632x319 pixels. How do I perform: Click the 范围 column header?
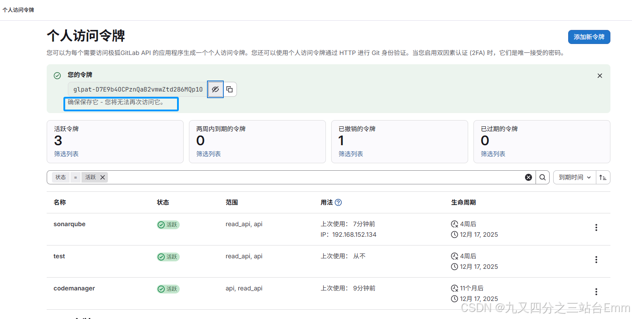[x=232, y=202]
